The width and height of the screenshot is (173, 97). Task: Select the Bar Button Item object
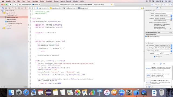click(159, 75)
